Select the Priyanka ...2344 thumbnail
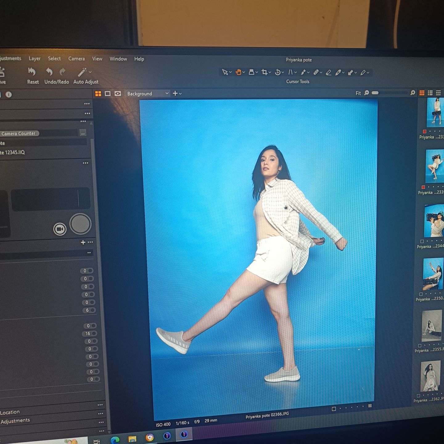Image resolution: width=444 pixels, height=444 pixels. pyautogui.click(x=434, y=221)
